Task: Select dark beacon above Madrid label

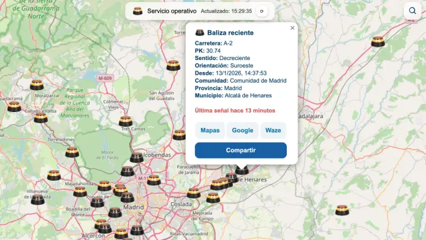Action: 127,197
